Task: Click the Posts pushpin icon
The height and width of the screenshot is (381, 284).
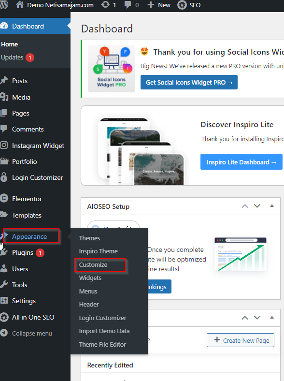Action: pyautogui.click(x=4, y=80)
